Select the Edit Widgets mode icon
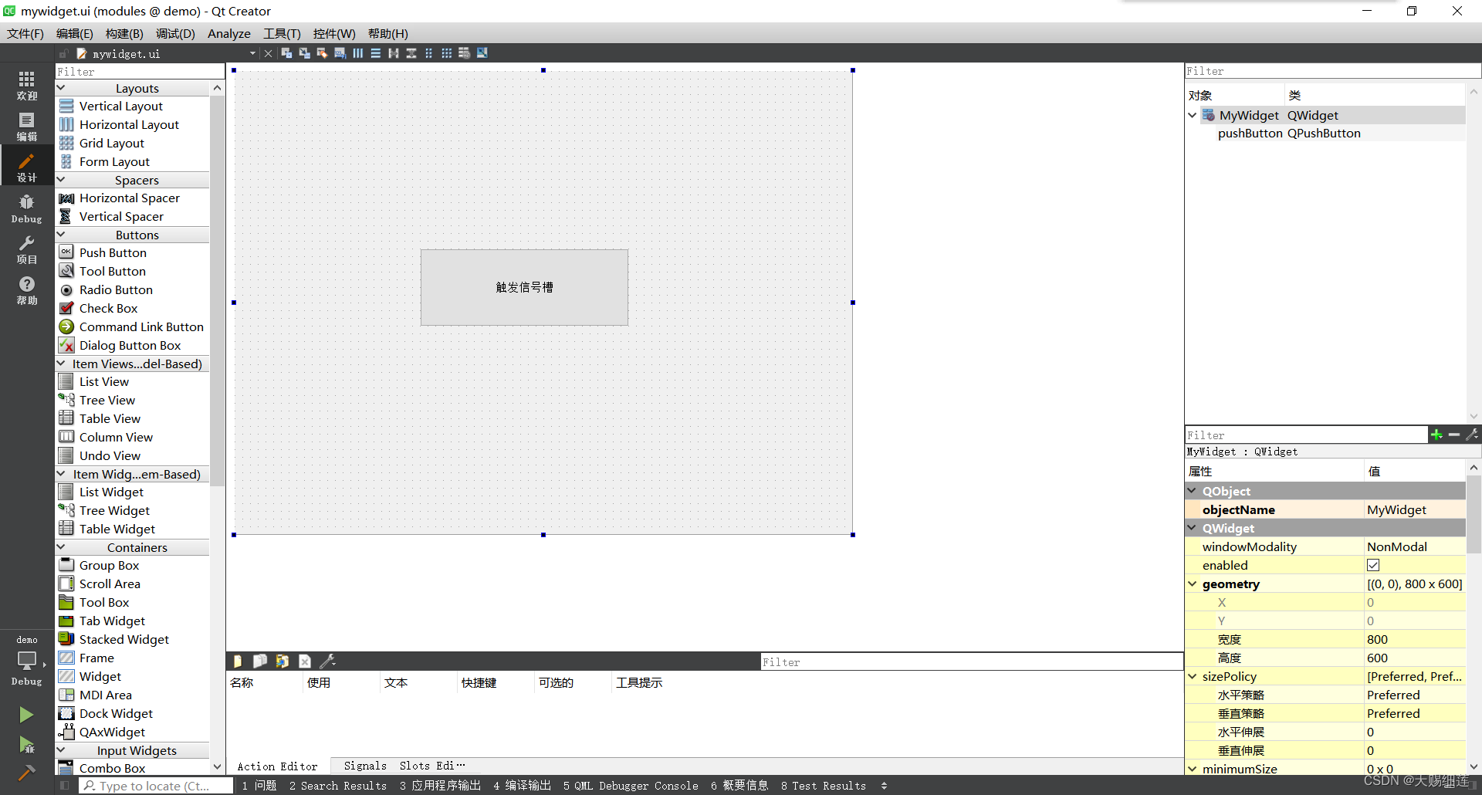The height and width of the screenshot is (795, 1482). (287, 53)
